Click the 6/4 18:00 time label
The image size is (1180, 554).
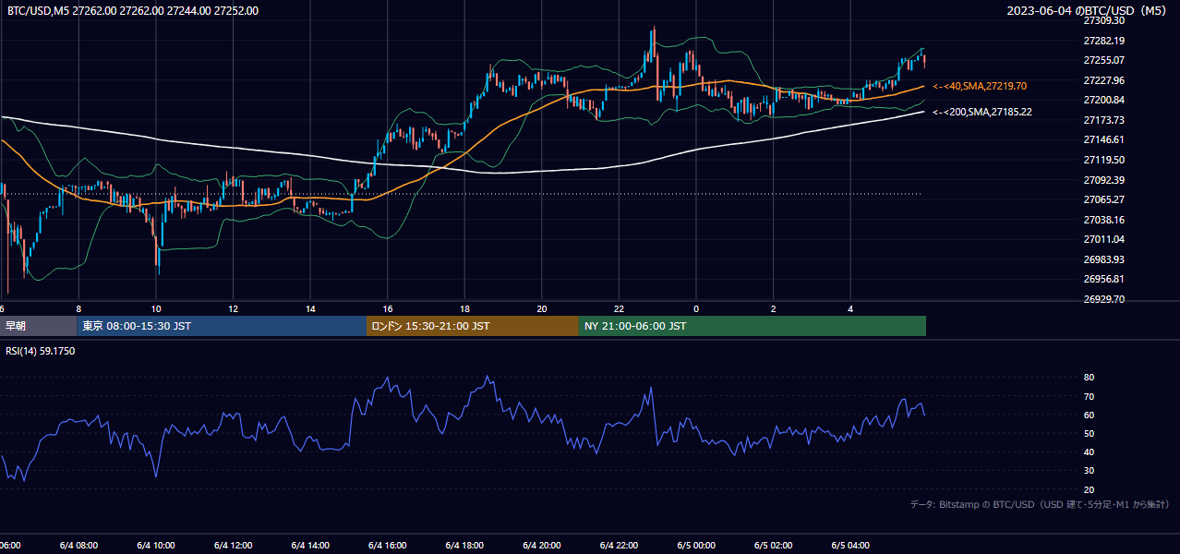(464, 546)
